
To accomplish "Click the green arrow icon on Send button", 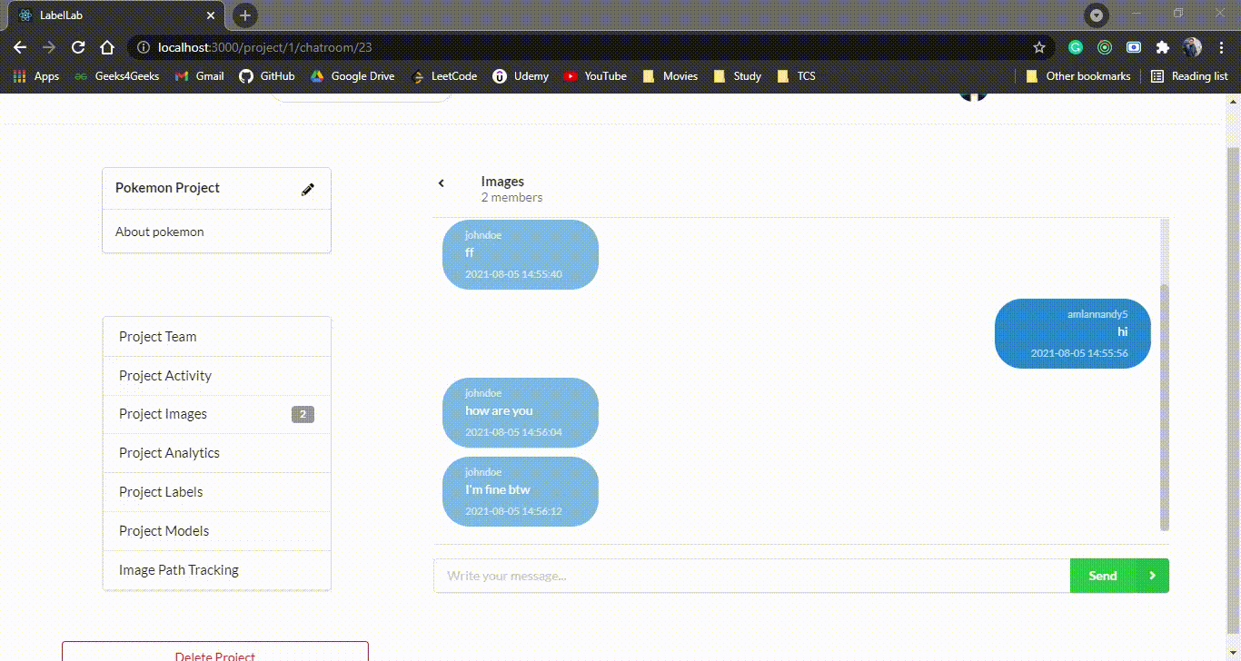I will [x=1152, y=575].
